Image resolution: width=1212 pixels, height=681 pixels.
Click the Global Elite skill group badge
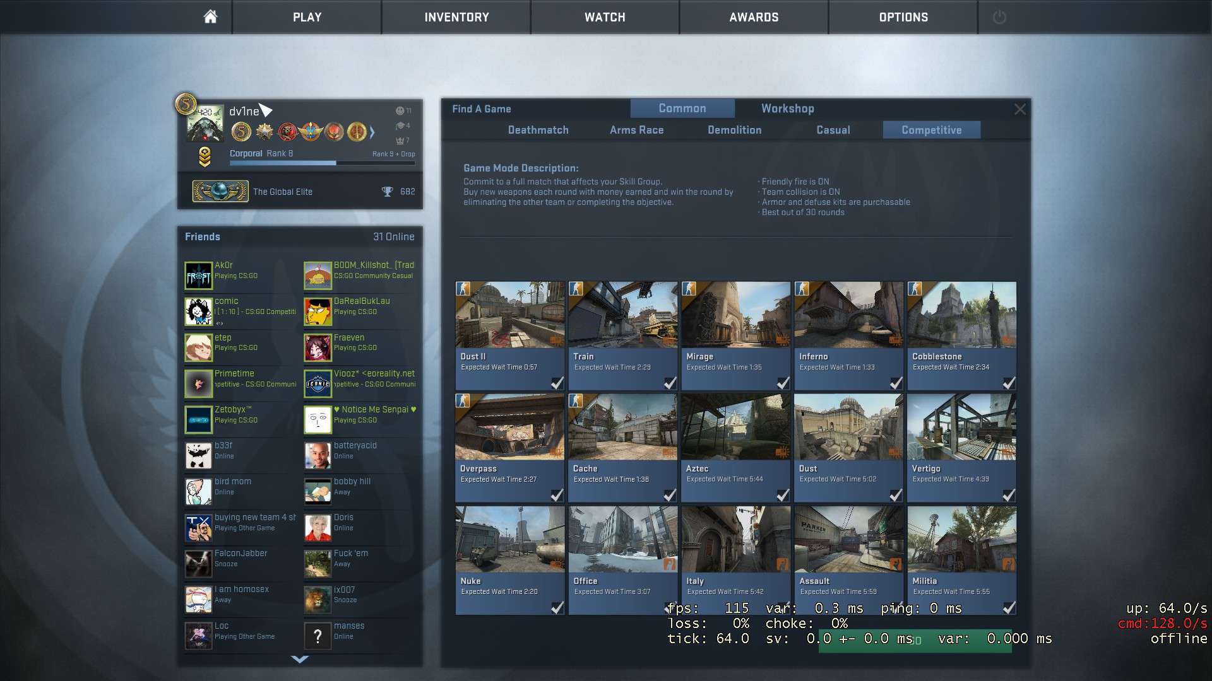click(x=220, y=191)
